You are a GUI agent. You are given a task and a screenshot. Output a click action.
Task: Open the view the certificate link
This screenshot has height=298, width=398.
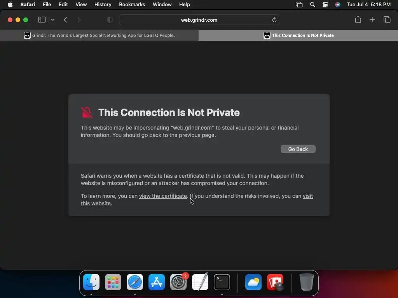(x=163, y=196)
